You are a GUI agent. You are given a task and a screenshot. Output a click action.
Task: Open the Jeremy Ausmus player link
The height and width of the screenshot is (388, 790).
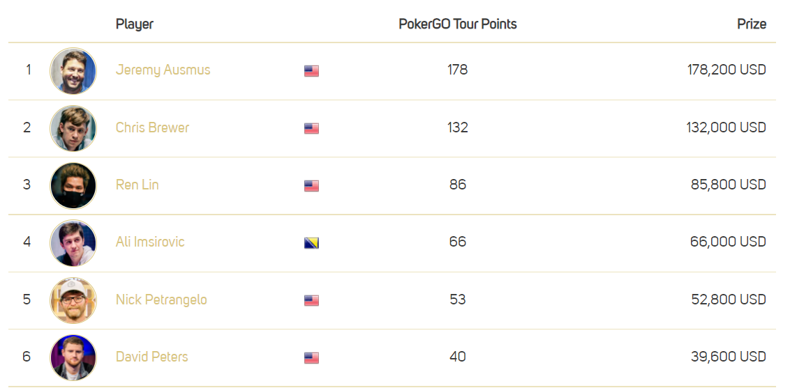pyautogui.click(x=163, y=70)
